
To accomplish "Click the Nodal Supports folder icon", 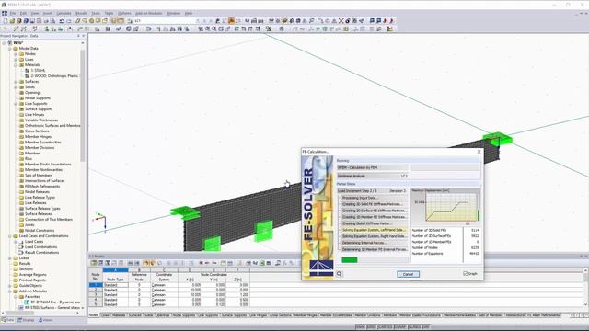I will 21,98.
